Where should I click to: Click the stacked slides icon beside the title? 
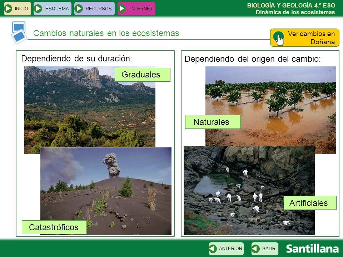(19, 33)
